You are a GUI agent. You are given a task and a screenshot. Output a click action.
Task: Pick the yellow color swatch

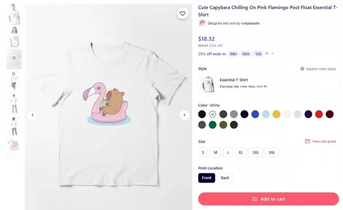pos(276,114)
